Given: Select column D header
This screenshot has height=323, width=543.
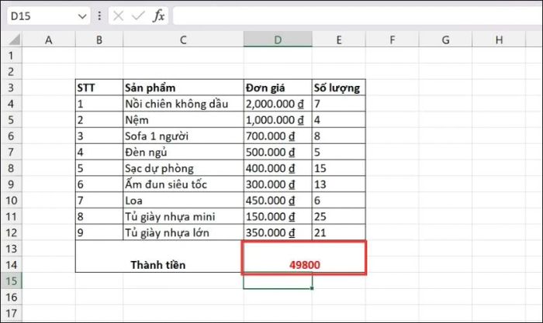Looking at the screenshot, I should tap(278, 40).
